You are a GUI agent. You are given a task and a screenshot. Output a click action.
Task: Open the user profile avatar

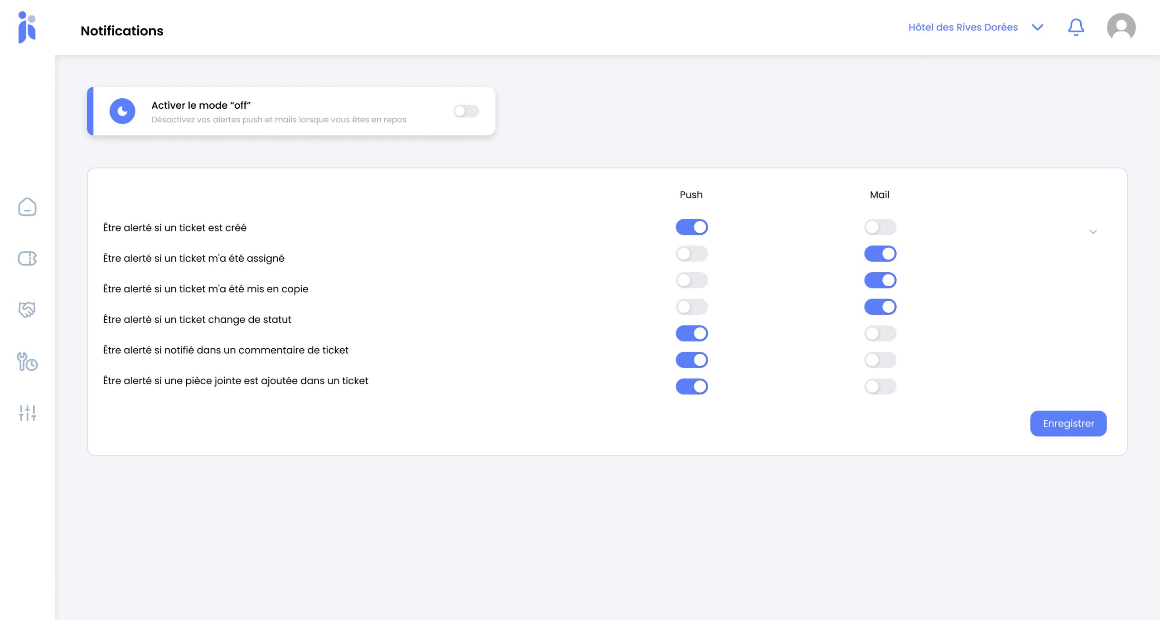pos(1121,27)
